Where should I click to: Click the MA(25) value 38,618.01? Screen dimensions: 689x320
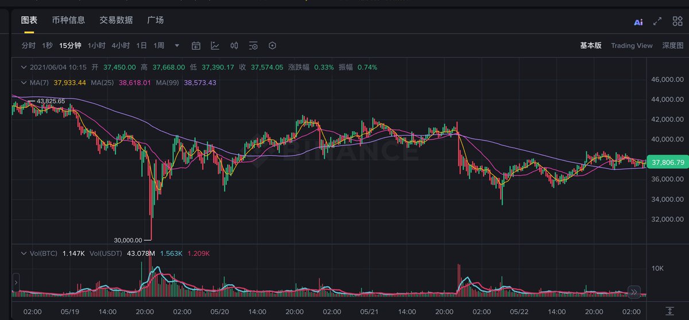135,83
